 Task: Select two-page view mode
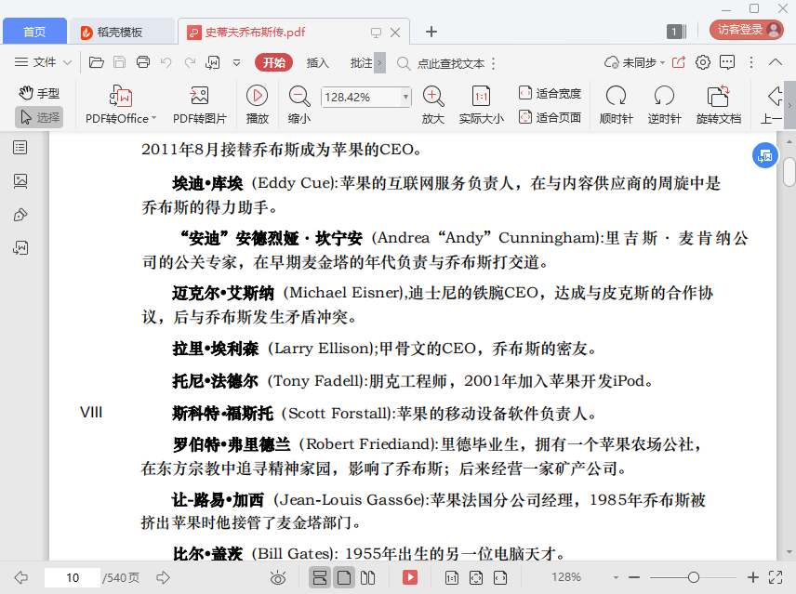pyautogui.click(x=367, y=577)
